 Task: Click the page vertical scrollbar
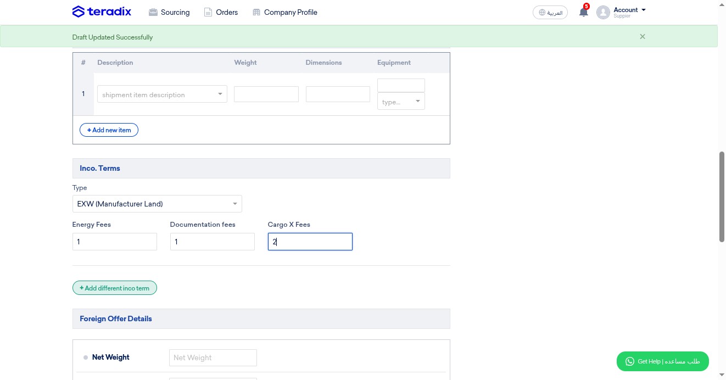722,197
